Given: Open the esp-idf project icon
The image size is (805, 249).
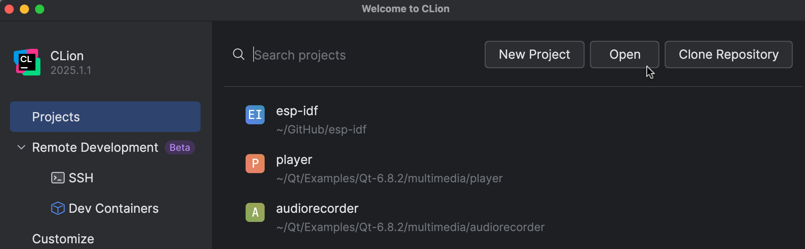Looking at the screenshot, I should (255, 115).
